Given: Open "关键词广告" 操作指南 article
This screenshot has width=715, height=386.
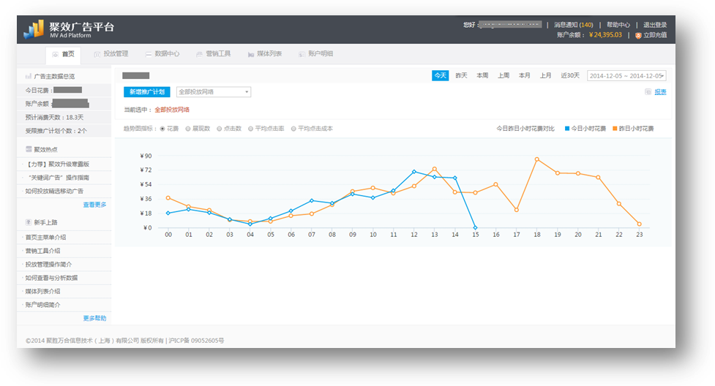Looking at the screenshot, I should (x=59, y=178).
